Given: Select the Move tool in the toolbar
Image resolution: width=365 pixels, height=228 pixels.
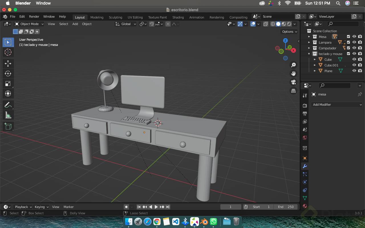Looking at the screenshot, I should click(8, 64).
